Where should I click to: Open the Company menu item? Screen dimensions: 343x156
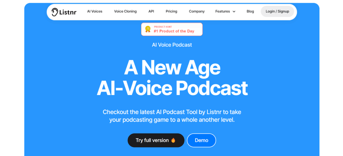[x=197, y=11]
